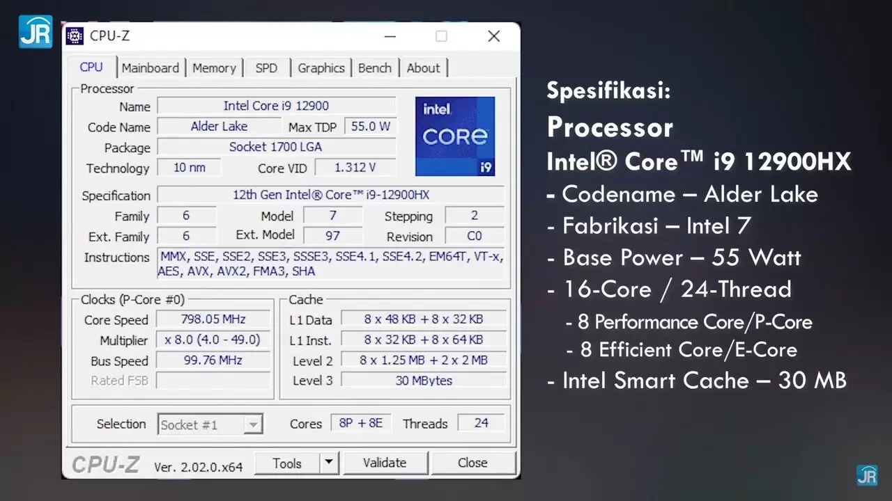This screenshot has width=892, height=501.
Task: Select the Specification text for i9-12900HX
Action: [x=330, y=195]
